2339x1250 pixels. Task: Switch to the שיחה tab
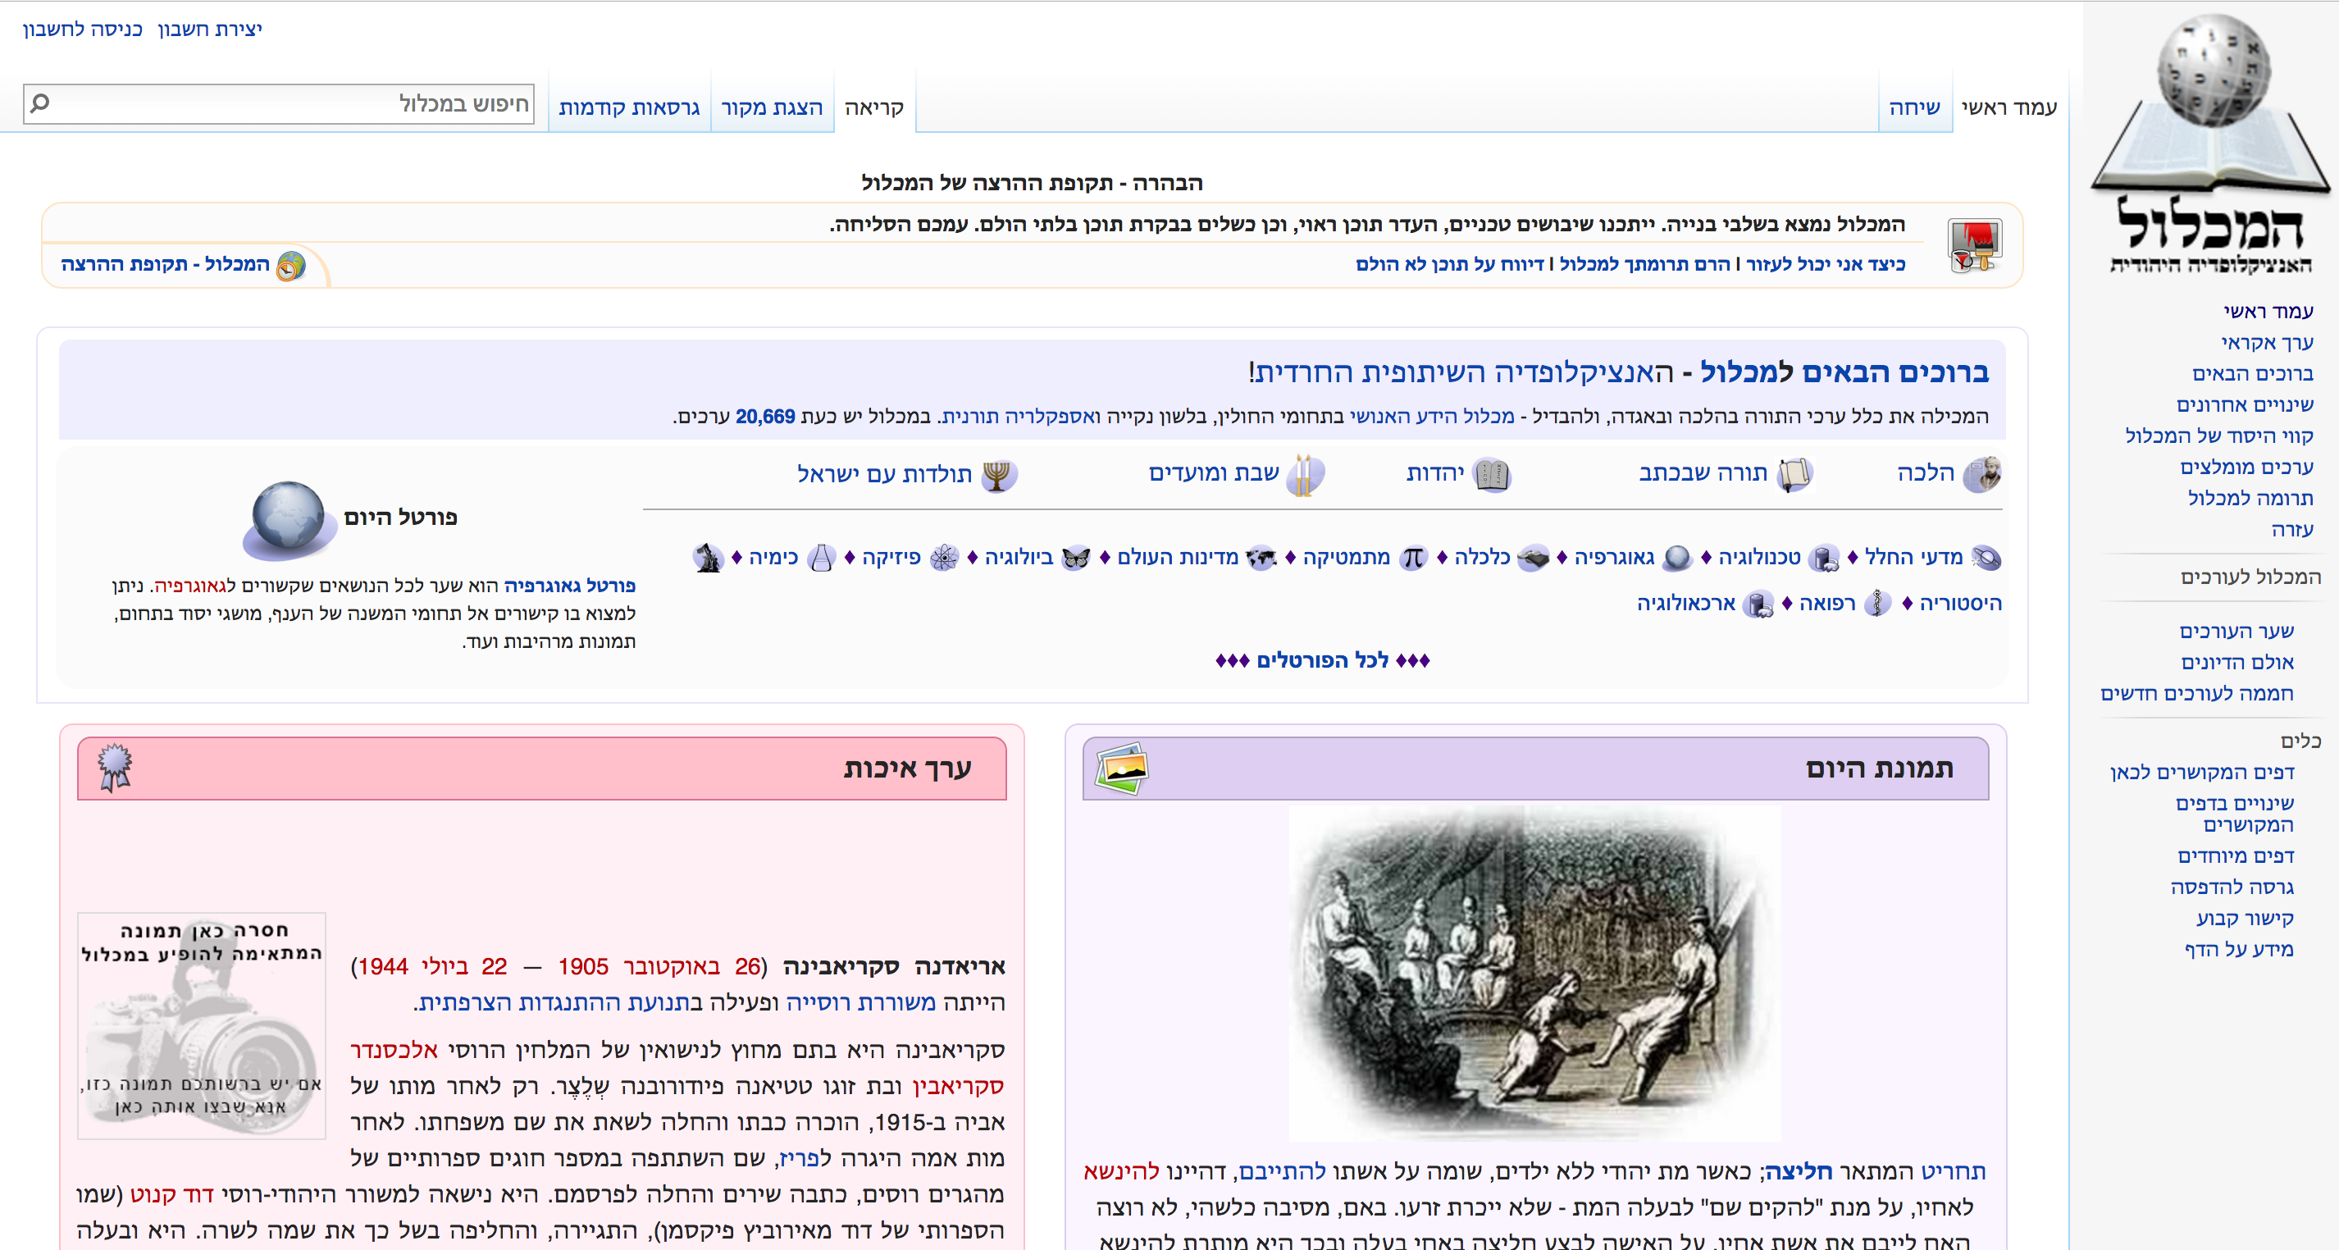pos(1914,107)
